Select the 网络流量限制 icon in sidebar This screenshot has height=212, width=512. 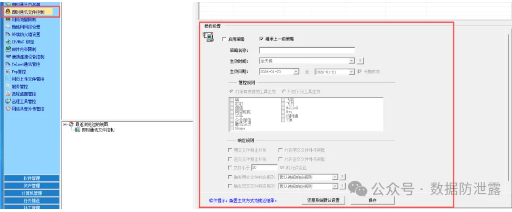pyautogui.click(x=8, y=19)
